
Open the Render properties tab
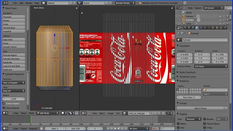[185, 28]
